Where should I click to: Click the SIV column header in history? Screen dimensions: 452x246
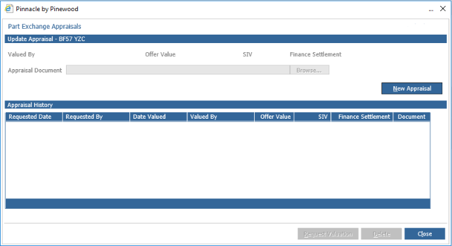312,117
